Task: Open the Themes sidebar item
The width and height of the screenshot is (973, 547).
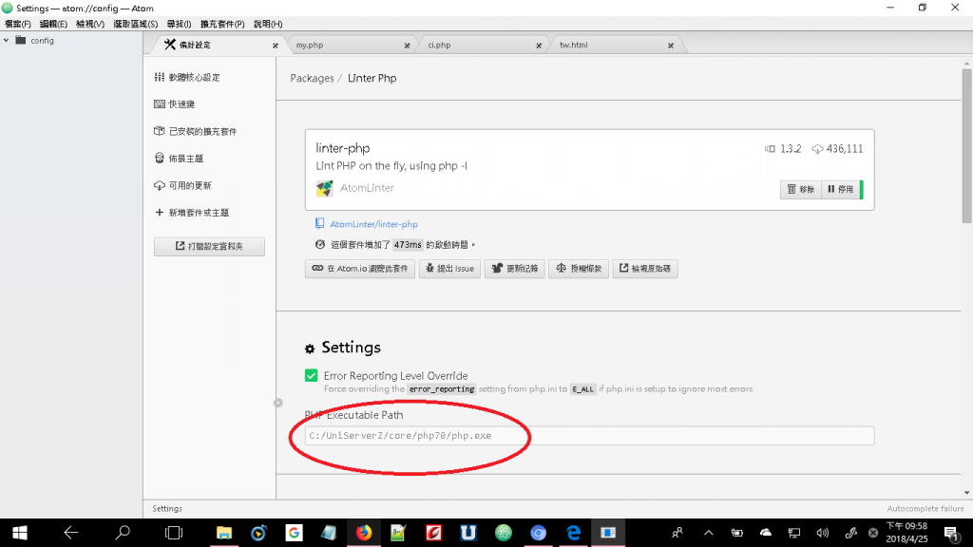Action: click(x=179, y=159)
